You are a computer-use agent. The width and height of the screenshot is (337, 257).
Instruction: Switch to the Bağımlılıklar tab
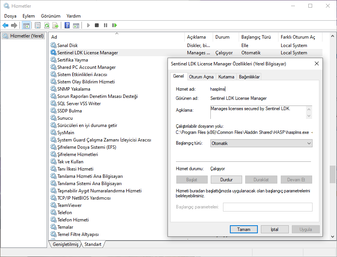pyautogui.click(x=249, y=77)
